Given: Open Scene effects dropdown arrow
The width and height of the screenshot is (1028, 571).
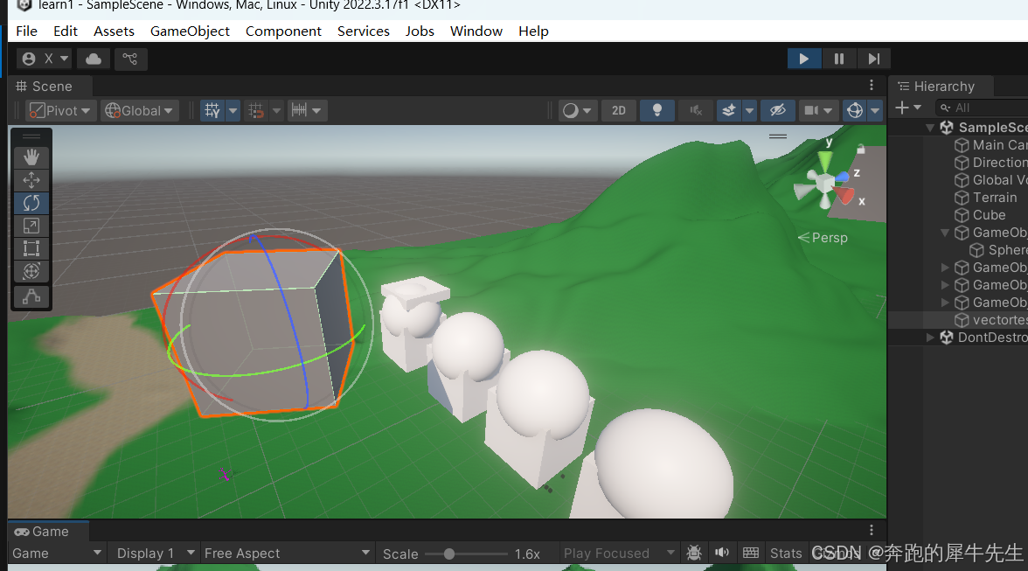Looking at the screenshot, I should [x=749, y=110].
